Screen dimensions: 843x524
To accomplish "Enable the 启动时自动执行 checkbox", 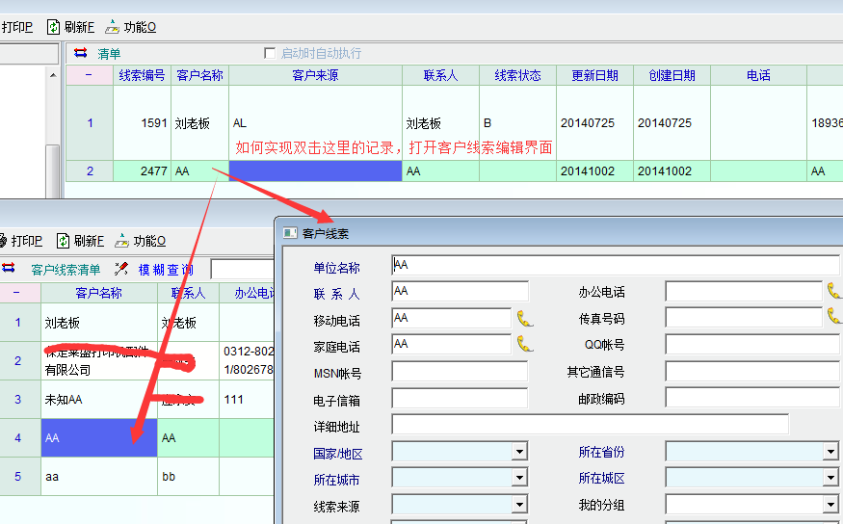I will tap(270, 53).
